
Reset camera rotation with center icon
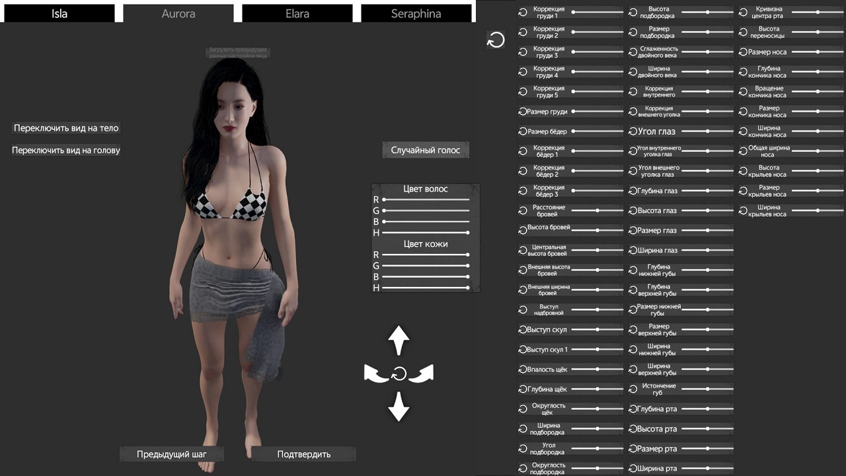[399, 375]
